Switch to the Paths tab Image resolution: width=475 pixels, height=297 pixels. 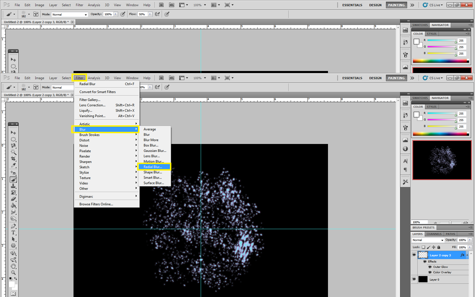[x=450, y=234]
